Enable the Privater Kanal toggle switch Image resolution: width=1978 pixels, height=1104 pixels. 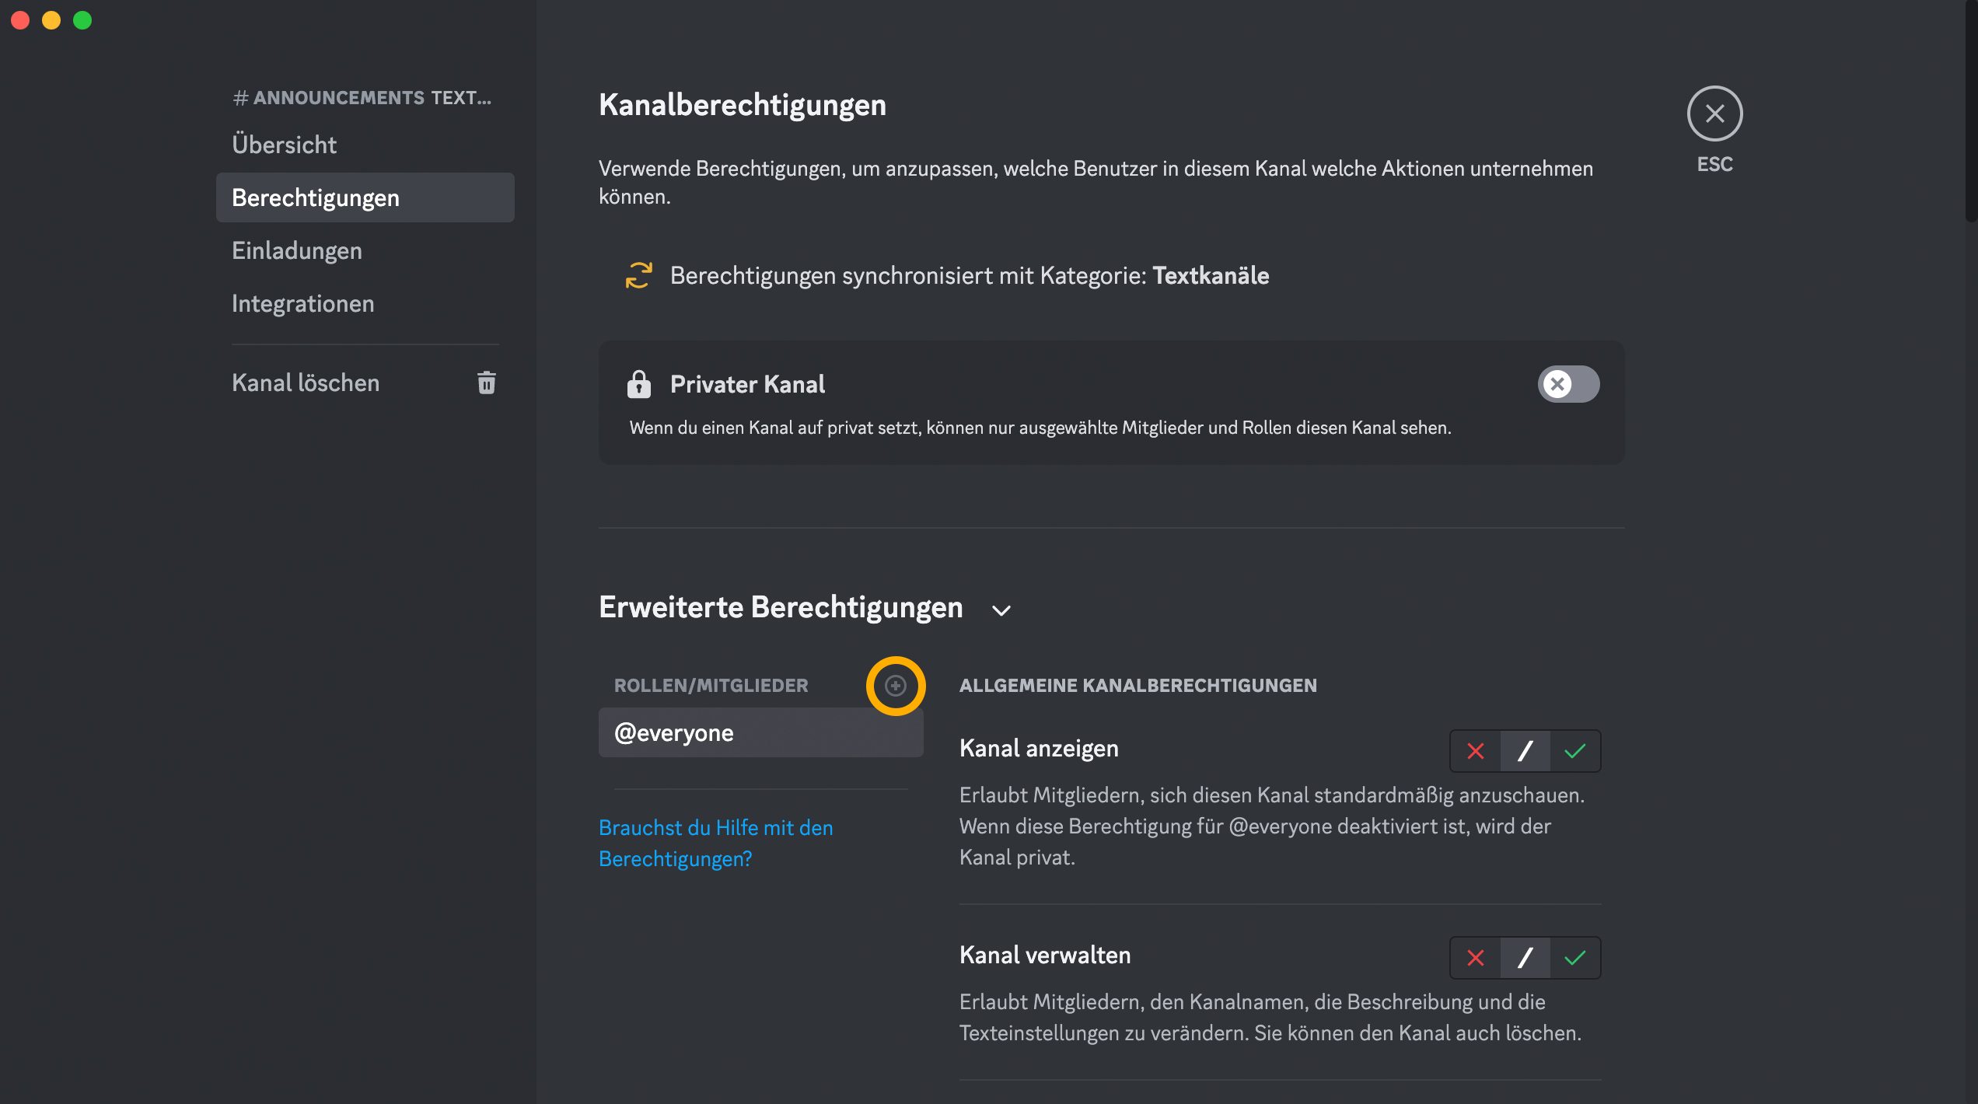pyautogui.click(x=1568, y=384)
